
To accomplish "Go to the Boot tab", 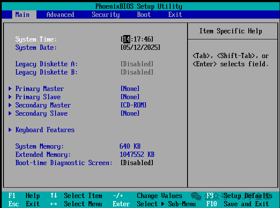I will click(x=144, y=15).
